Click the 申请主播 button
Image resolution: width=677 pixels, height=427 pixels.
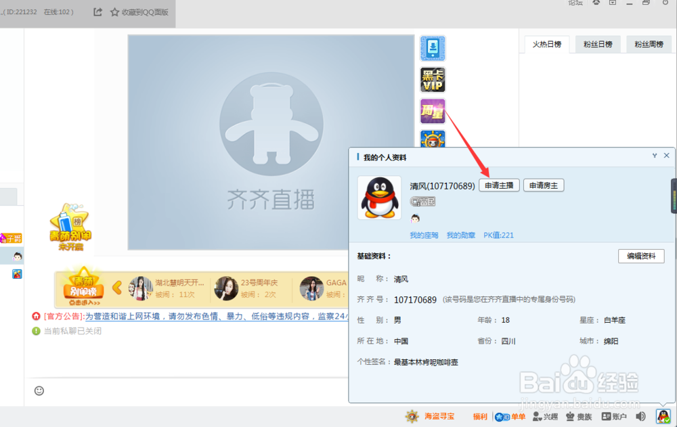pos(499,185)
